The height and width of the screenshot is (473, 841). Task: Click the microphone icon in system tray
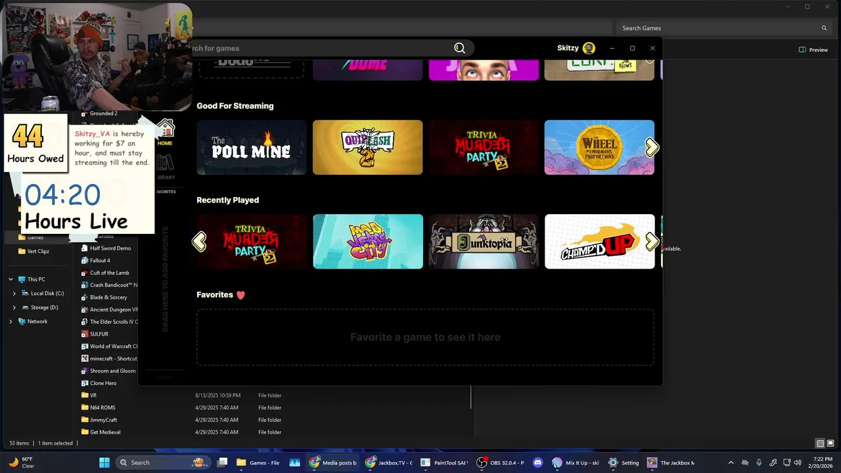click(x=759, y=462)
